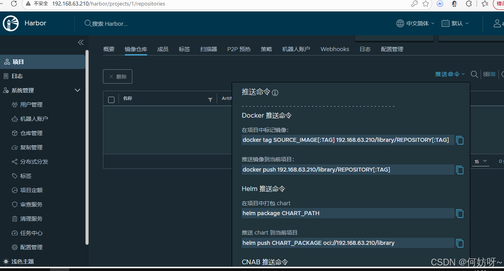Collapse the sidebar with the double-chevron icon
504x271 pixels.
click(81, 42)
